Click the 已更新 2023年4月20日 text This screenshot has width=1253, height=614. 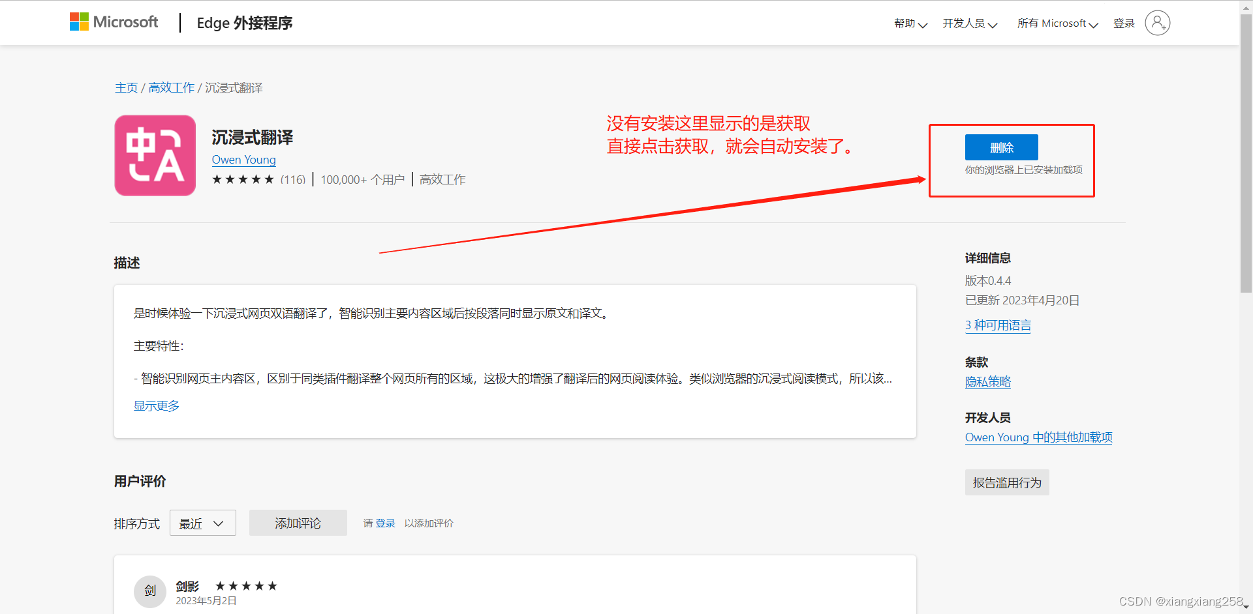pos(1022,300)
